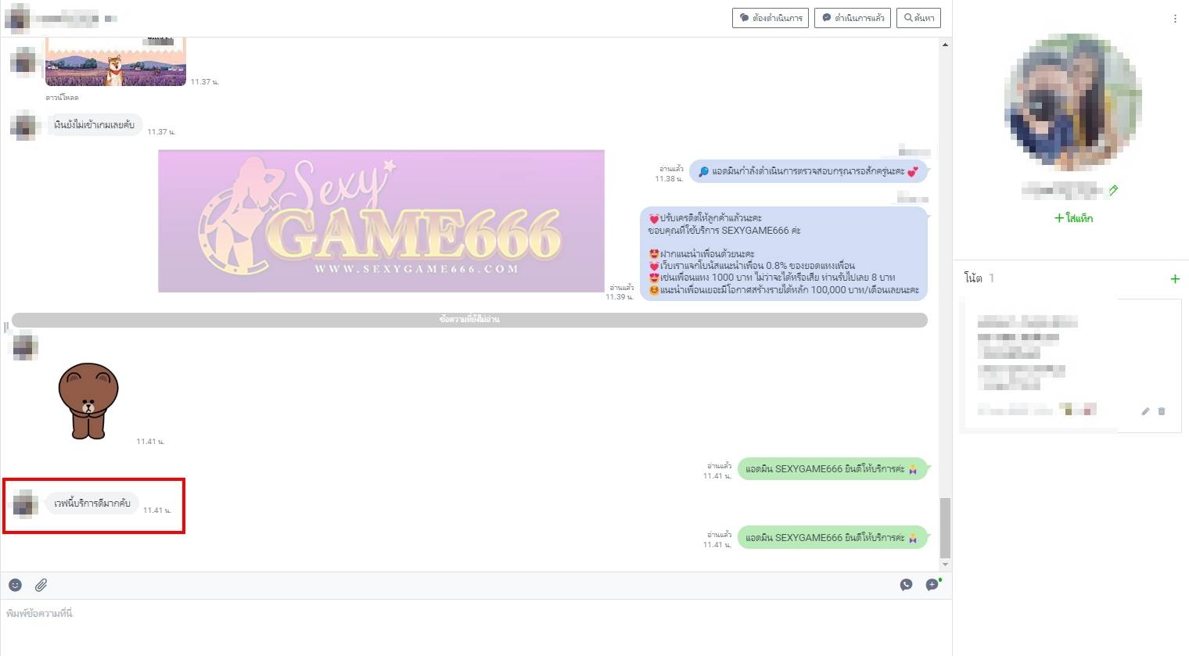Start a call with the phone bubble icon
The image size is (1189, 656).
[906, 585]
